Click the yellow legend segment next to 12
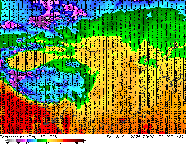The image size is (186, 144). (x=48, y=140)
